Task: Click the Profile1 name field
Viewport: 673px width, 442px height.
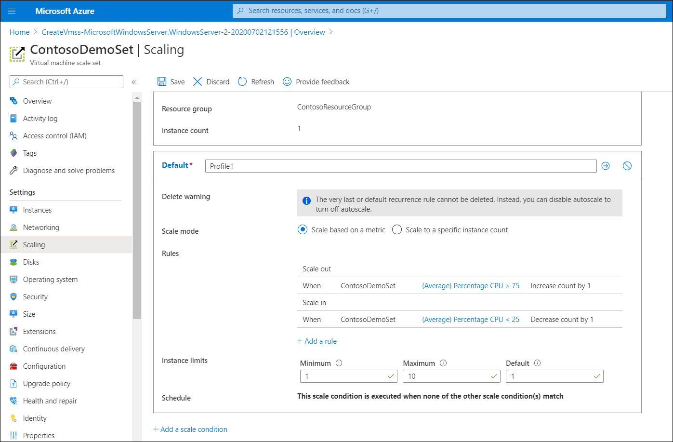Action: (x=401, y=166)
